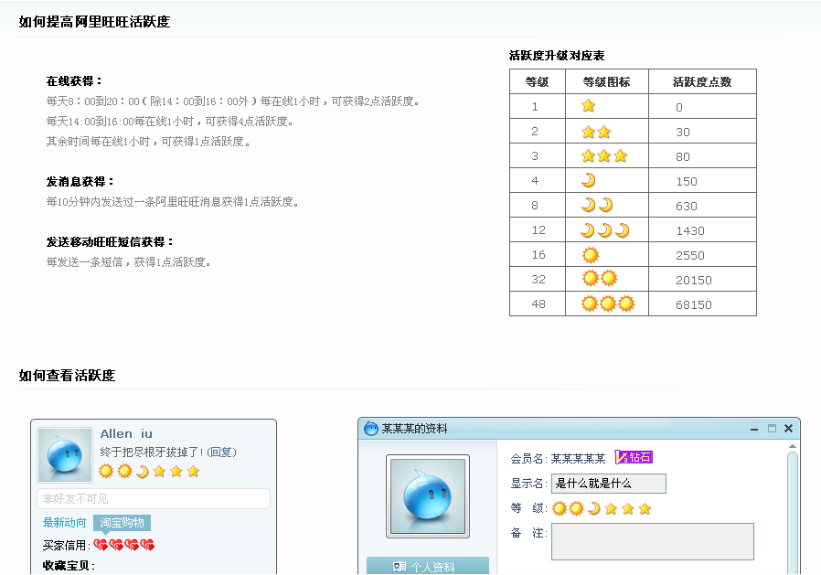Select the 最新动向 tab

pos(65,523)
